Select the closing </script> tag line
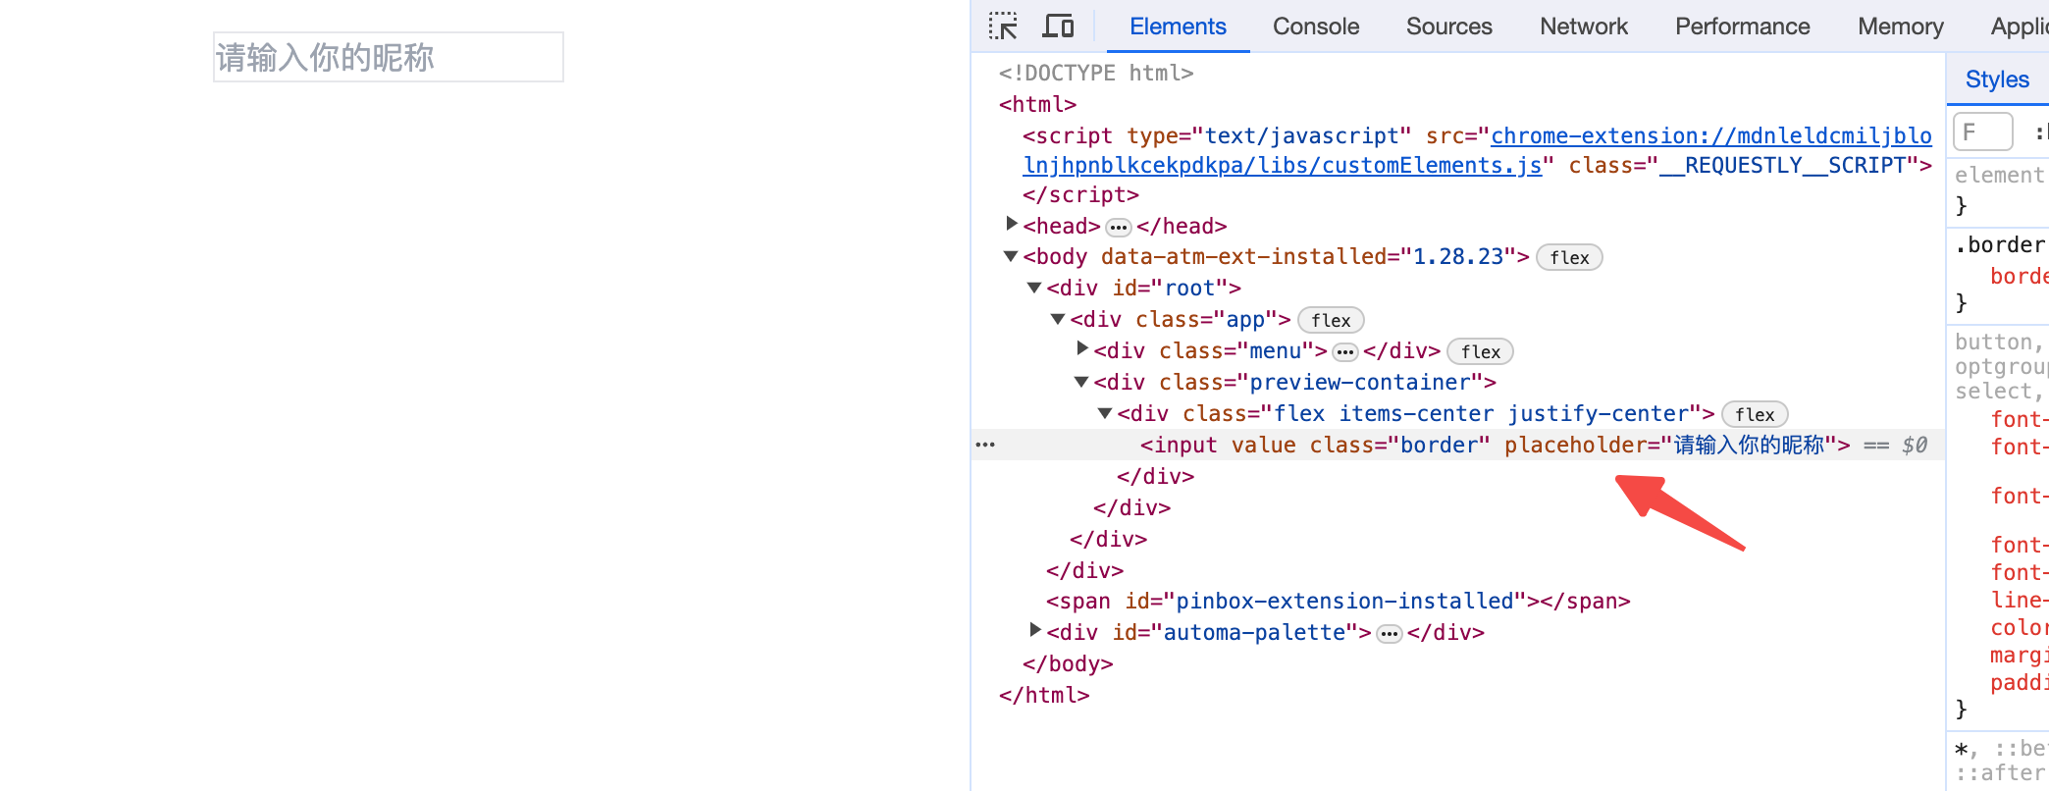This screenshot has width=2049, height=791. click(x=1080, y=194)
